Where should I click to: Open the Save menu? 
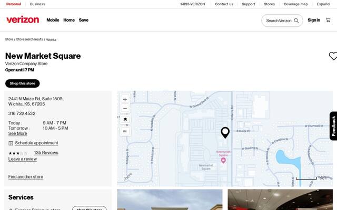(84, 20)
